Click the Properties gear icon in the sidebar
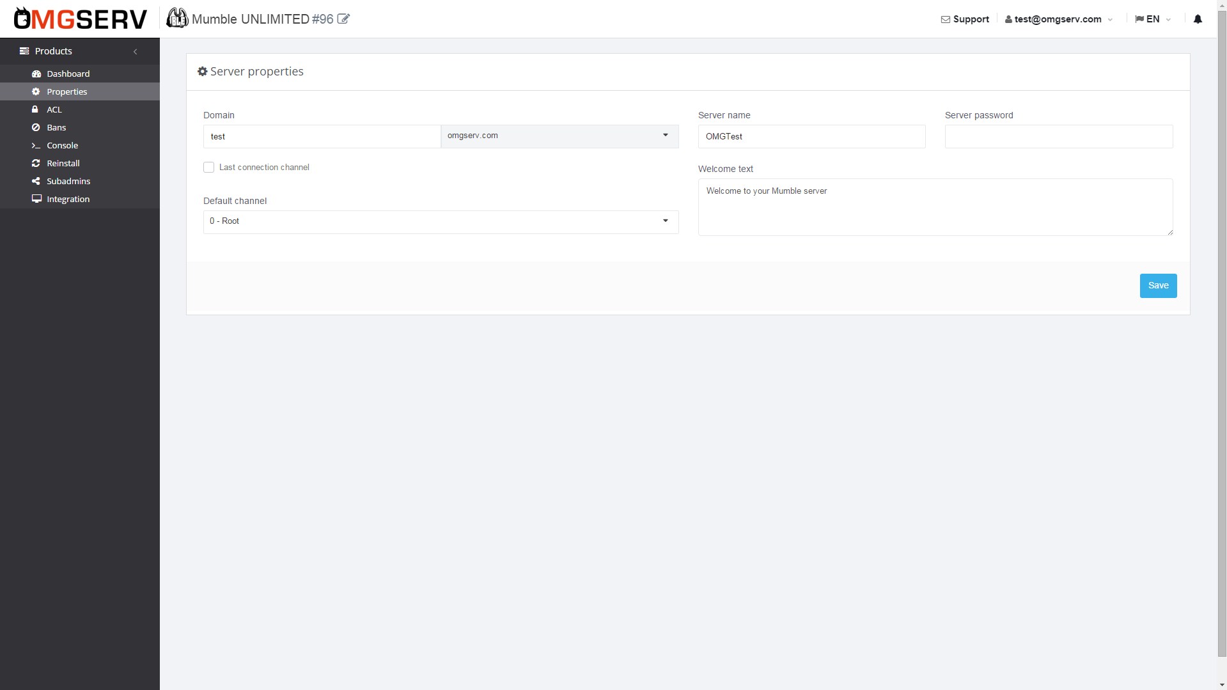The image size is (1227, 690). (36, 92)
